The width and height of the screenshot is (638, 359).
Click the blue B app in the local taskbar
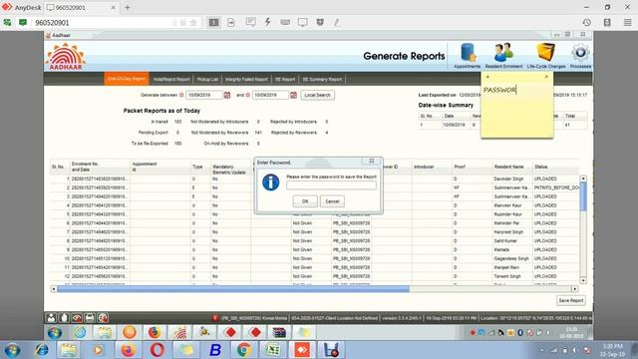(215, 350)
